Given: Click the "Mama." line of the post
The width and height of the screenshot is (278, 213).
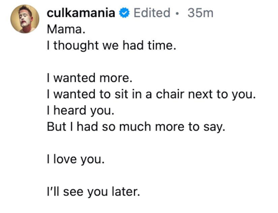Looking at the screenshot, I should pyautogui.click(x=64, y=29).
